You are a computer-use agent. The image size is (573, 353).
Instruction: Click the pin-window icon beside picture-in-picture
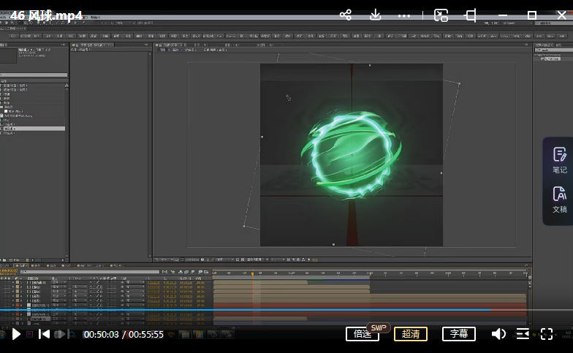click(x=471, y=15)
